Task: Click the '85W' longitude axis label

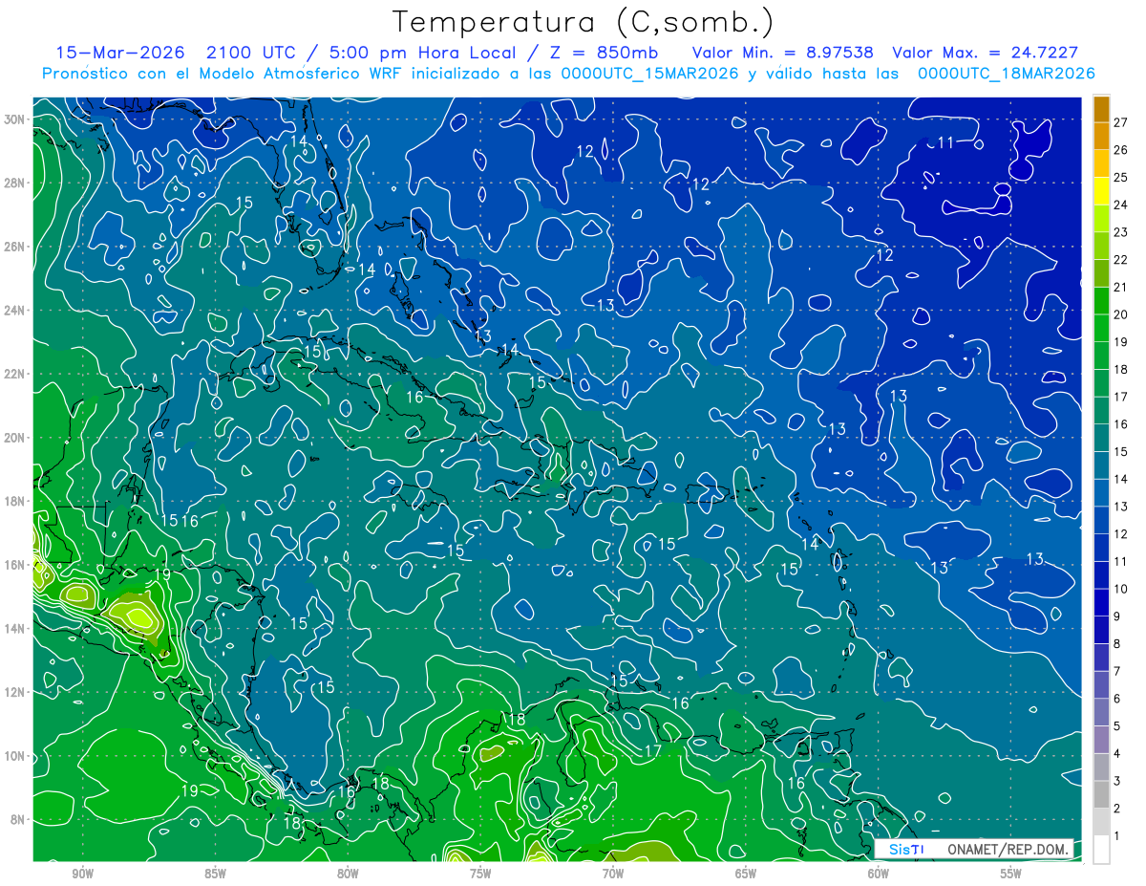Action: pos(215,874)
